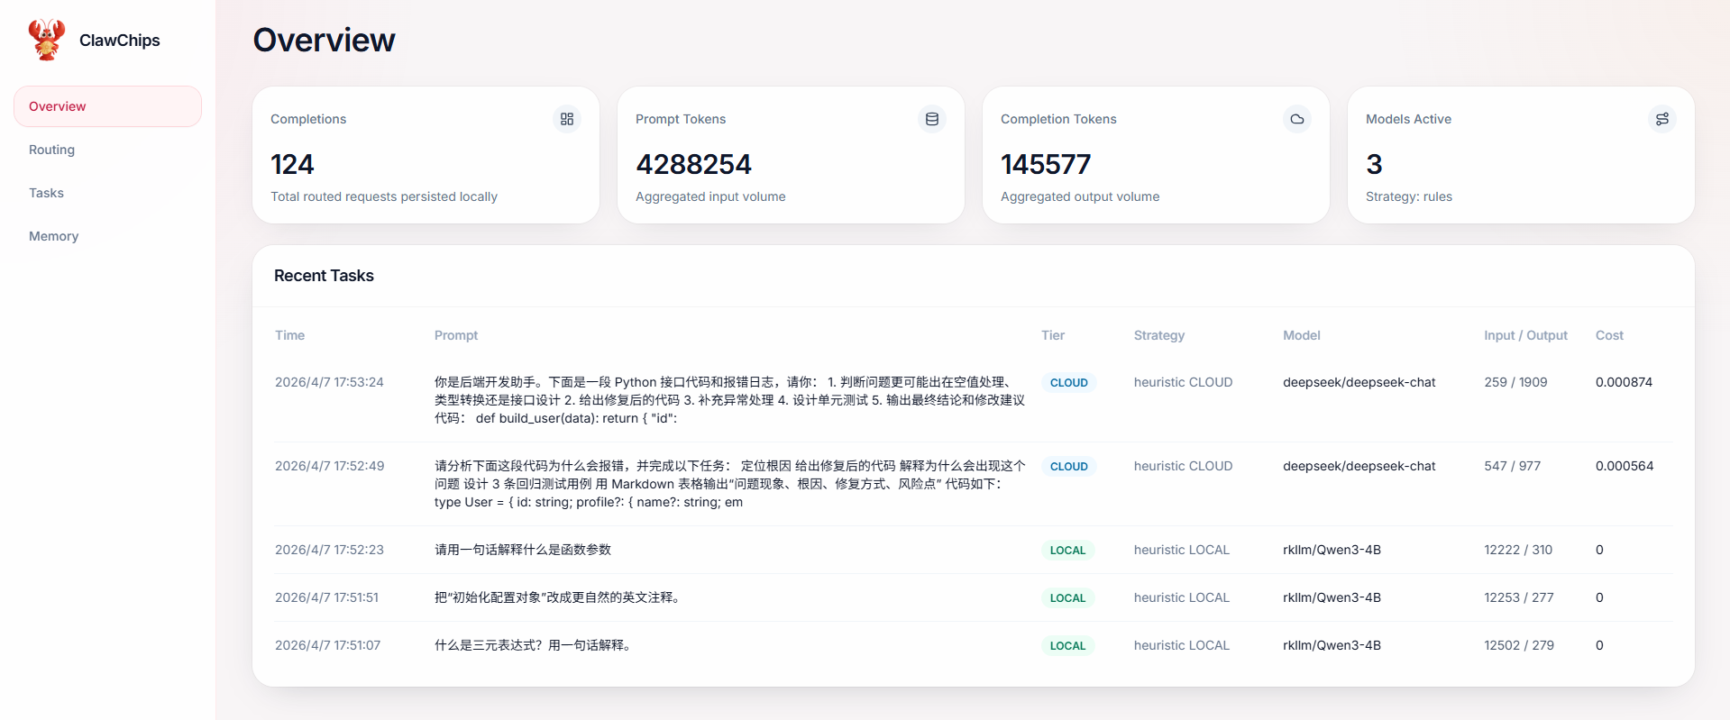
Task: Click the prompt starting 你是后端开发助手
Action: pyautogui.click(x=729, y=400)
